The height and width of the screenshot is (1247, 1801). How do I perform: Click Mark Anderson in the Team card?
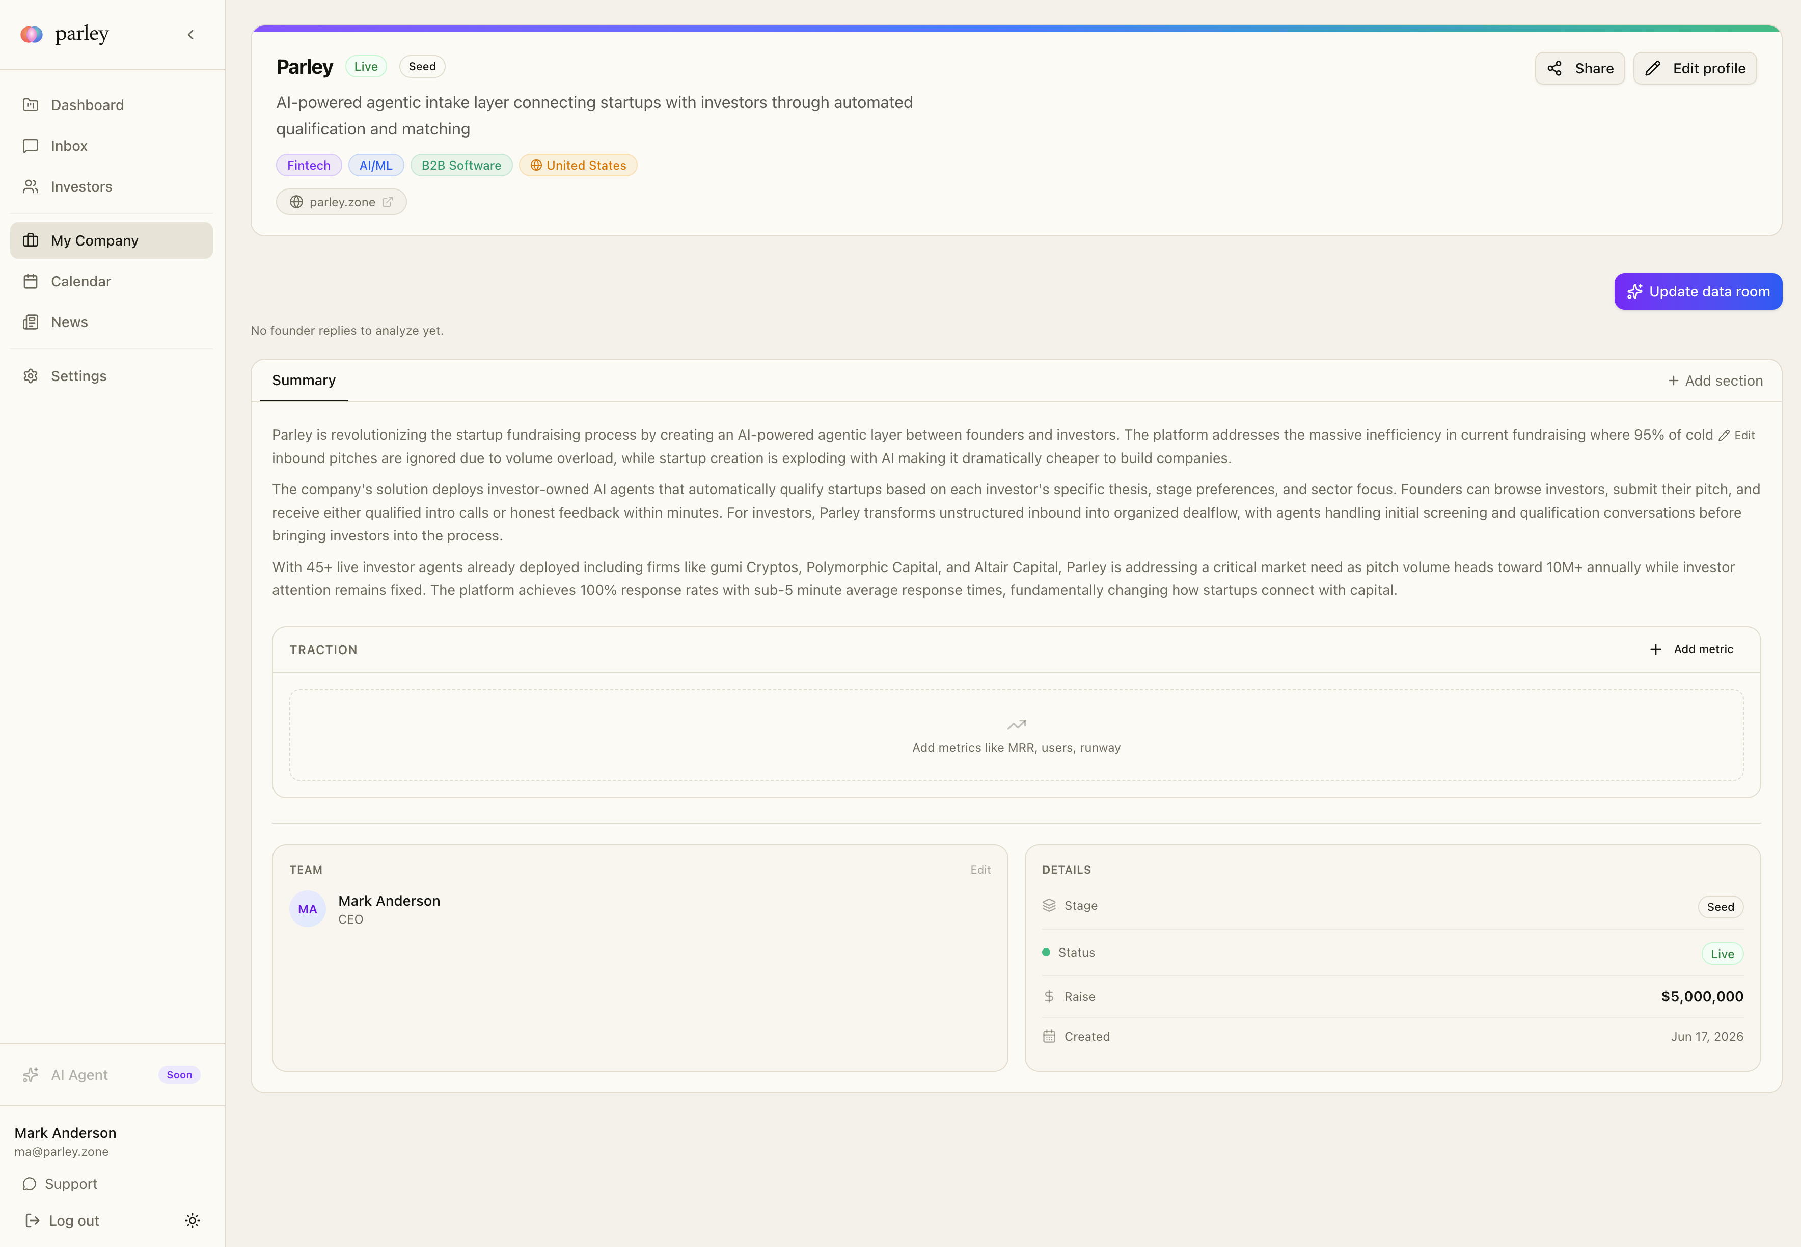coord(389,901)
